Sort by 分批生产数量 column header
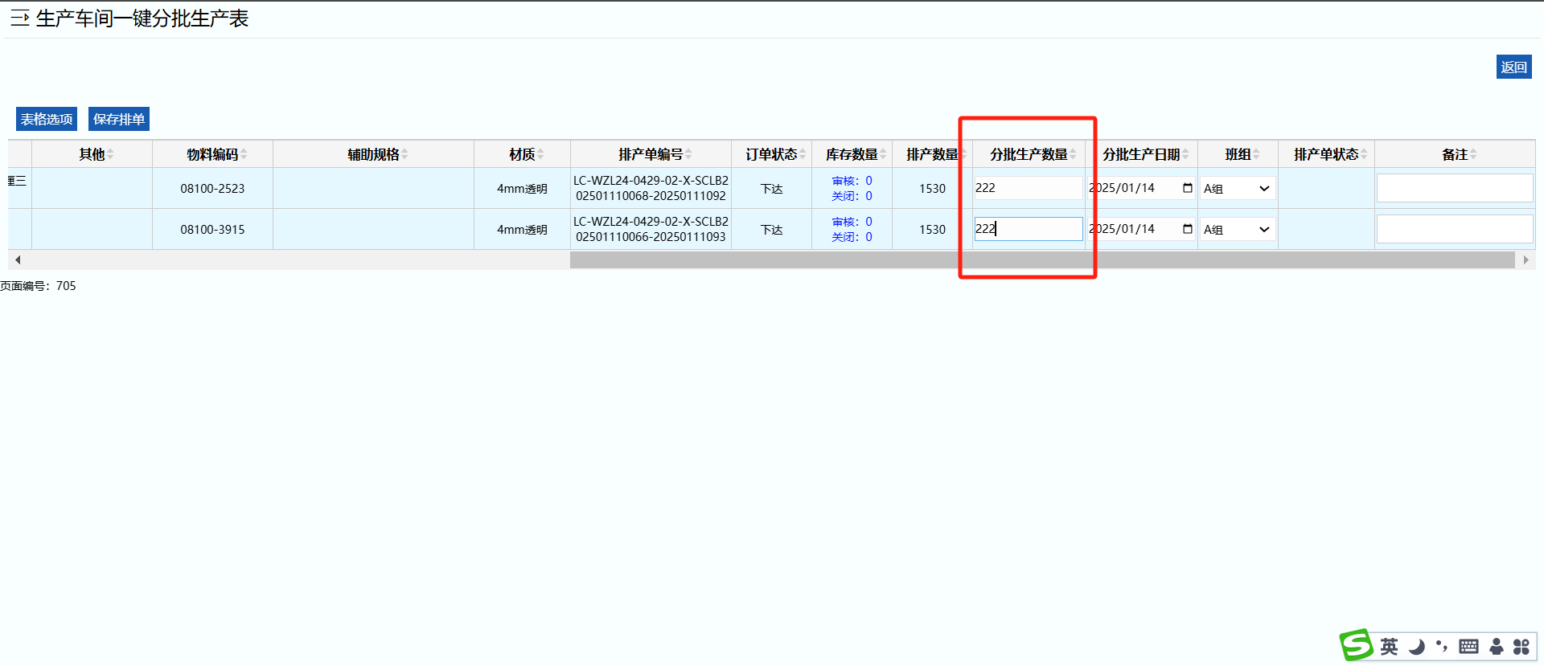 pyautogui.click(x=1029, y=154)
